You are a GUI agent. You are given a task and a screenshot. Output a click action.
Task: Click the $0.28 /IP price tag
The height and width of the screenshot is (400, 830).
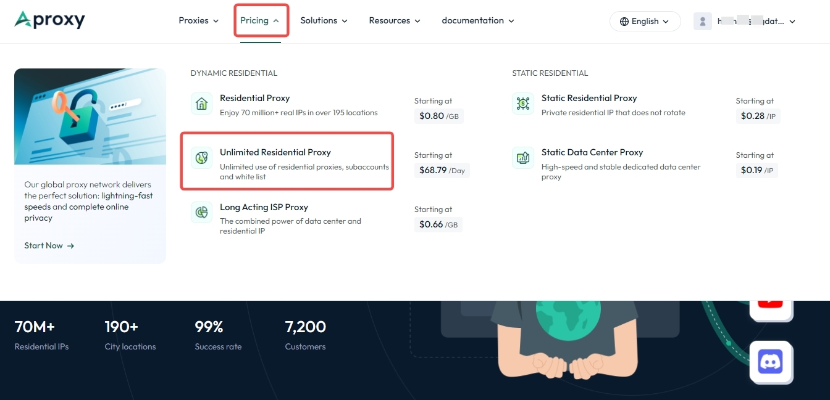758,116
